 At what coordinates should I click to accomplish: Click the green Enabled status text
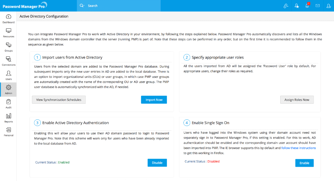coord(64,162)
